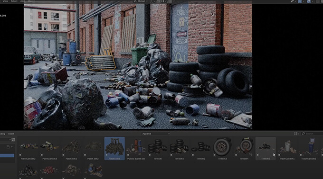Open the Append import method dropdown
The height and width of the screenshot is (179, 323).
[156, 134]
